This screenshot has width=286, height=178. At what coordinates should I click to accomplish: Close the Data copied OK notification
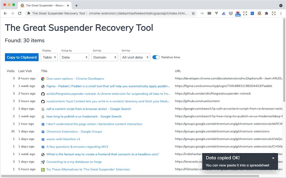(x=273, y=158)
